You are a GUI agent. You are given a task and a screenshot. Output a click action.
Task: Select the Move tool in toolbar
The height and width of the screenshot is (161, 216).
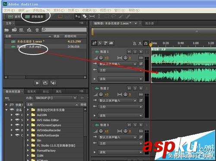(x=78, y=16)
